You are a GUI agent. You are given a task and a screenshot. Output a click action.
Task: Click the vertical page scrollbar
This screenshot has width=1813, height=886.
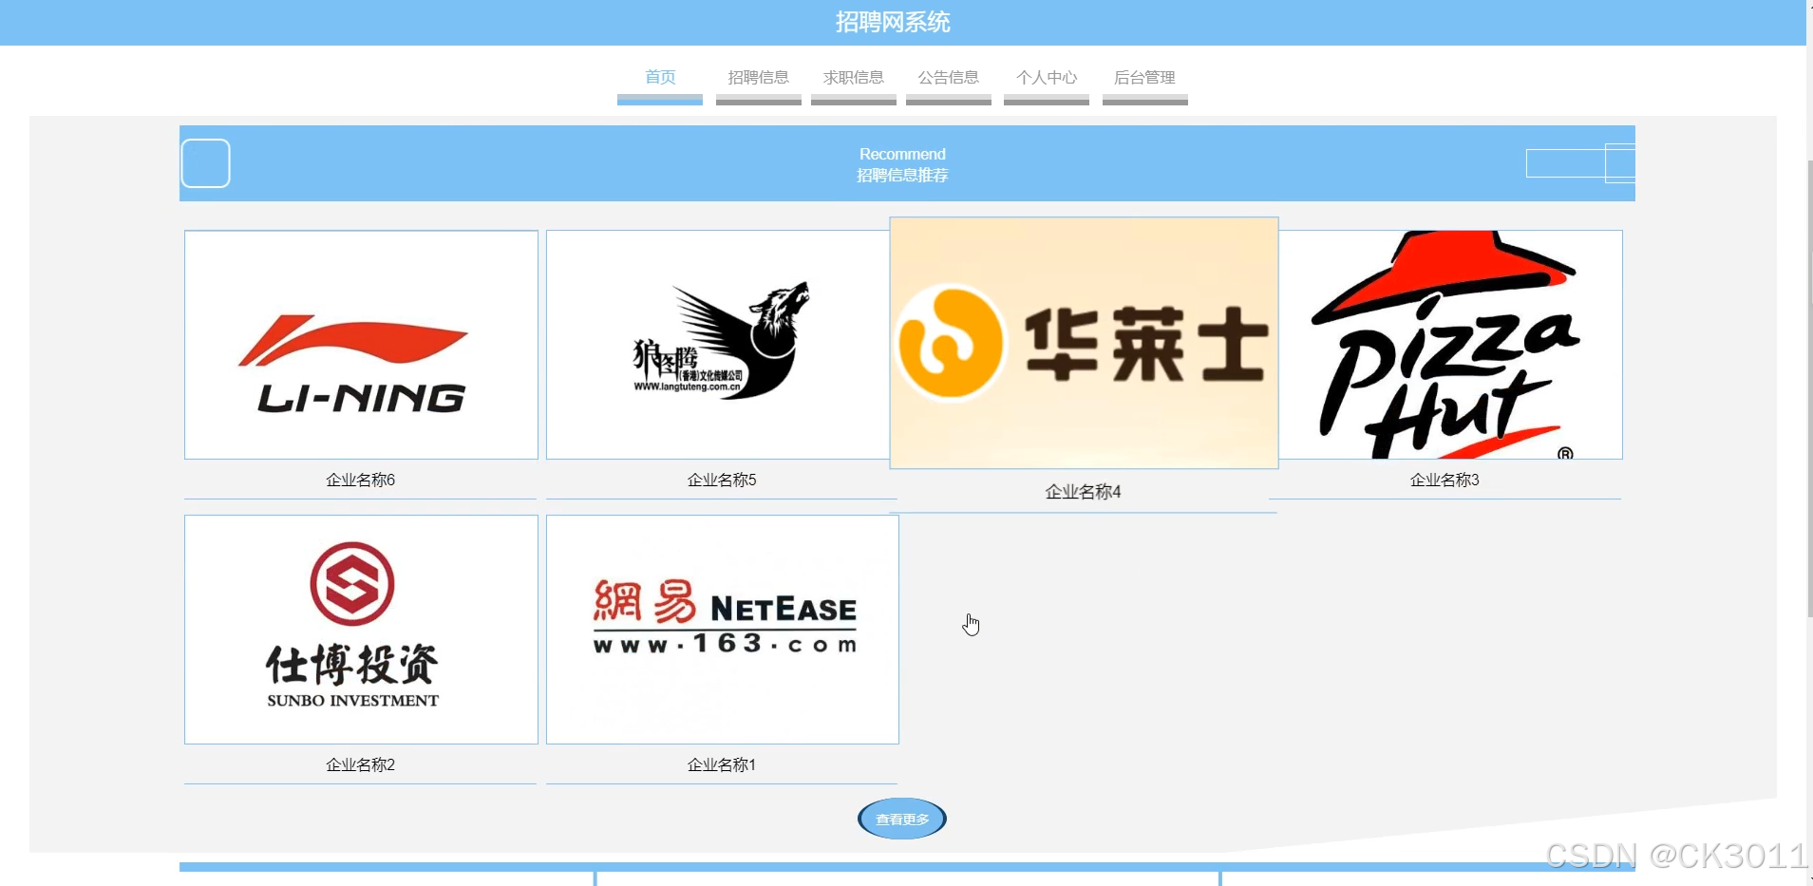(x=1809, y=389)
